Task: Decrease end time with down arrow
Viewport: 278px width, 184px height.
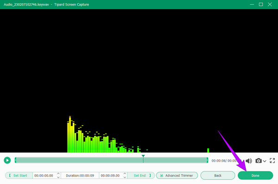Action: [x=125, y=177]
